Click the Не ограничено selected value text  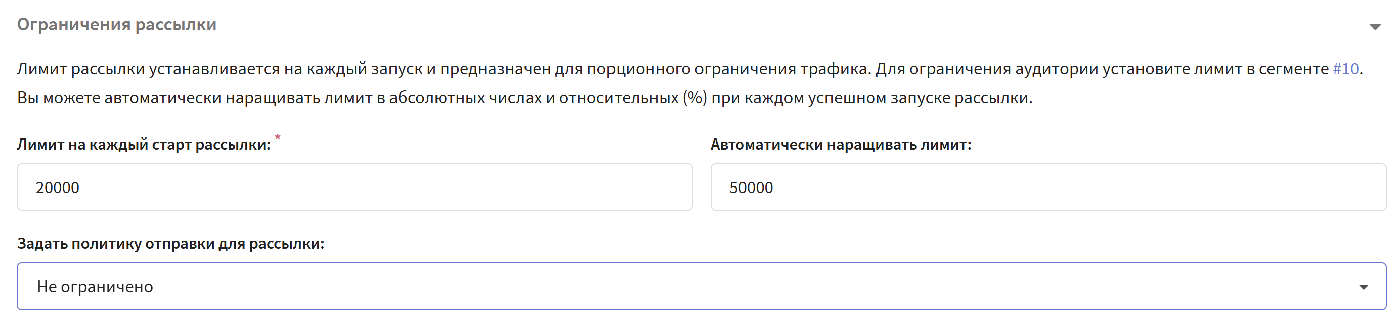(x=95, y=287)
